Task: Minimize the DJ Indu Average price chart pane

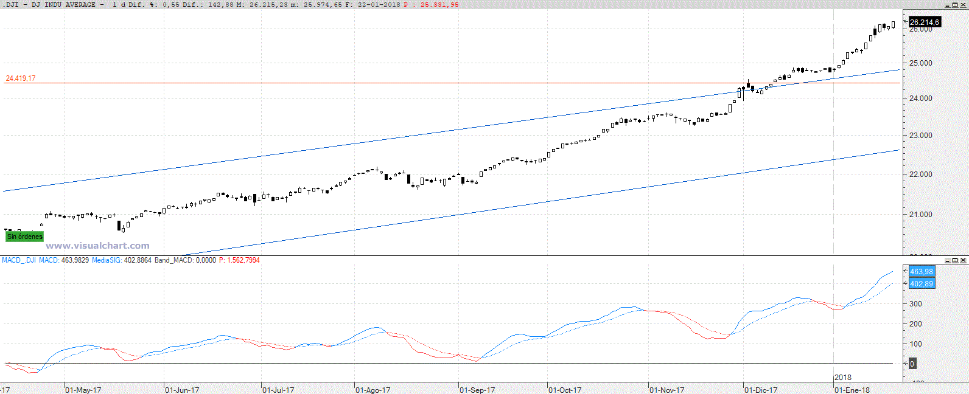Action: coord(948,5)
